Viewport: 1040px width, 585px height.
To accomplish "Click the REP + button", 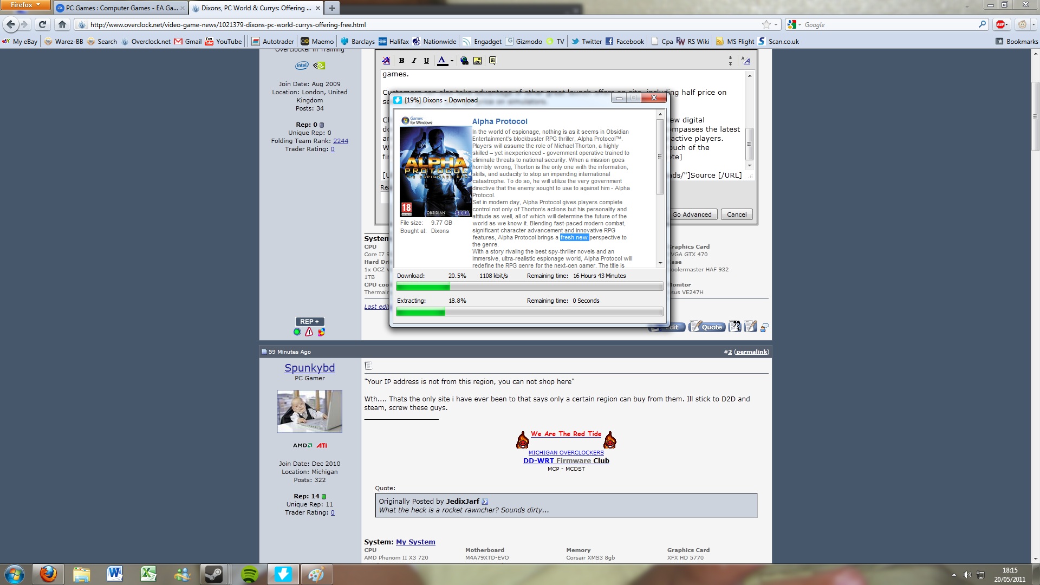I will pyautogui.click(x=310, y=322).
